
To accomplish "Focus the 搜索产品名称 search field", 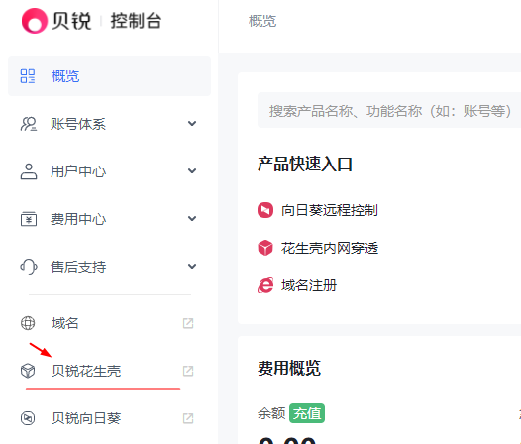I will pos(389,110).
